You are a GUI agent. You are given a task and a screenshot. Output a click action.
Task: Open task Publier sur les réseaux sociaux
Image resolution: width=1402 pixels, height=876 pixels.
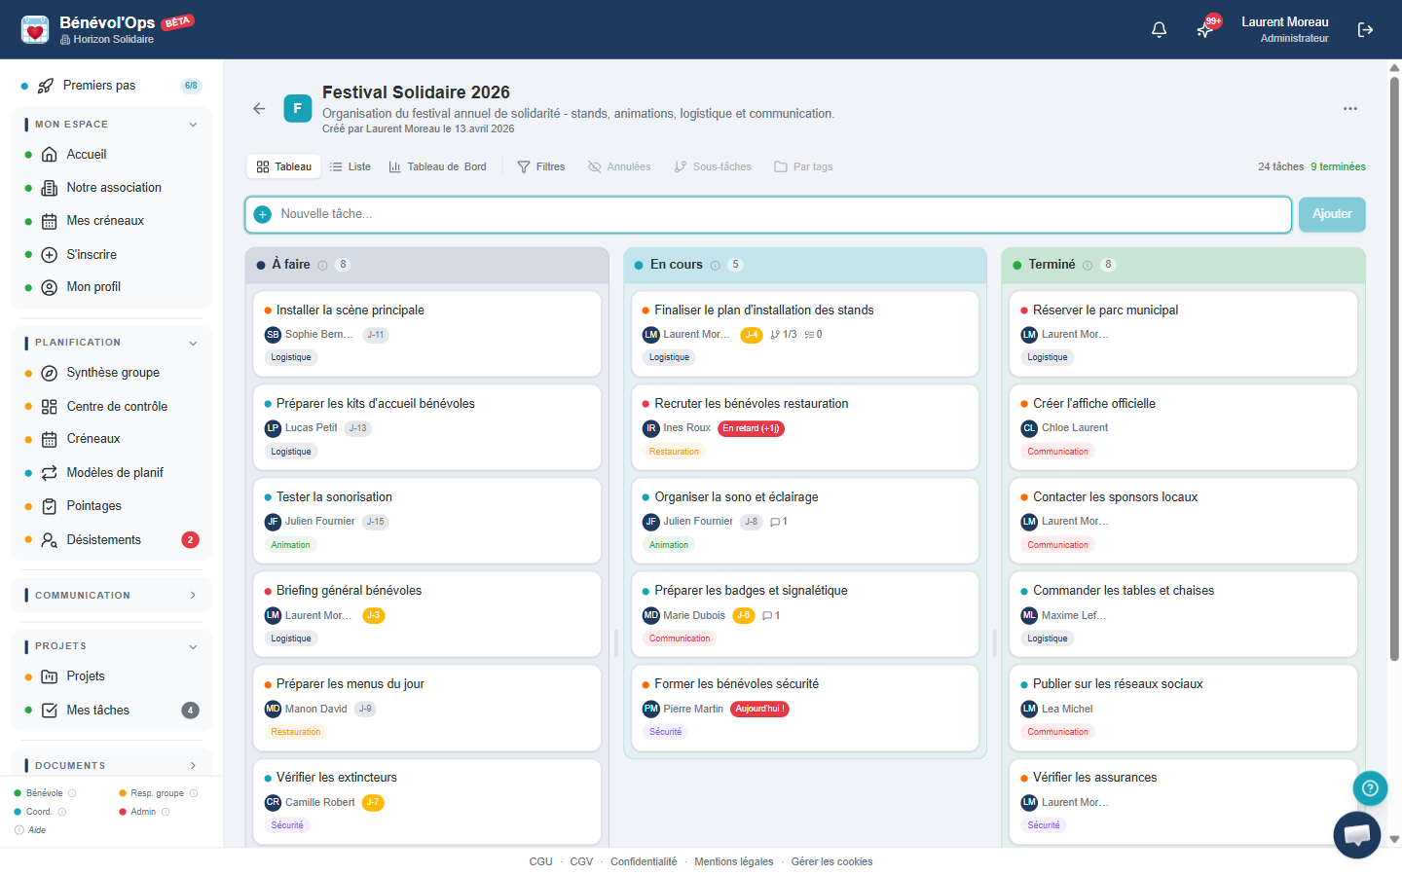1183,708
